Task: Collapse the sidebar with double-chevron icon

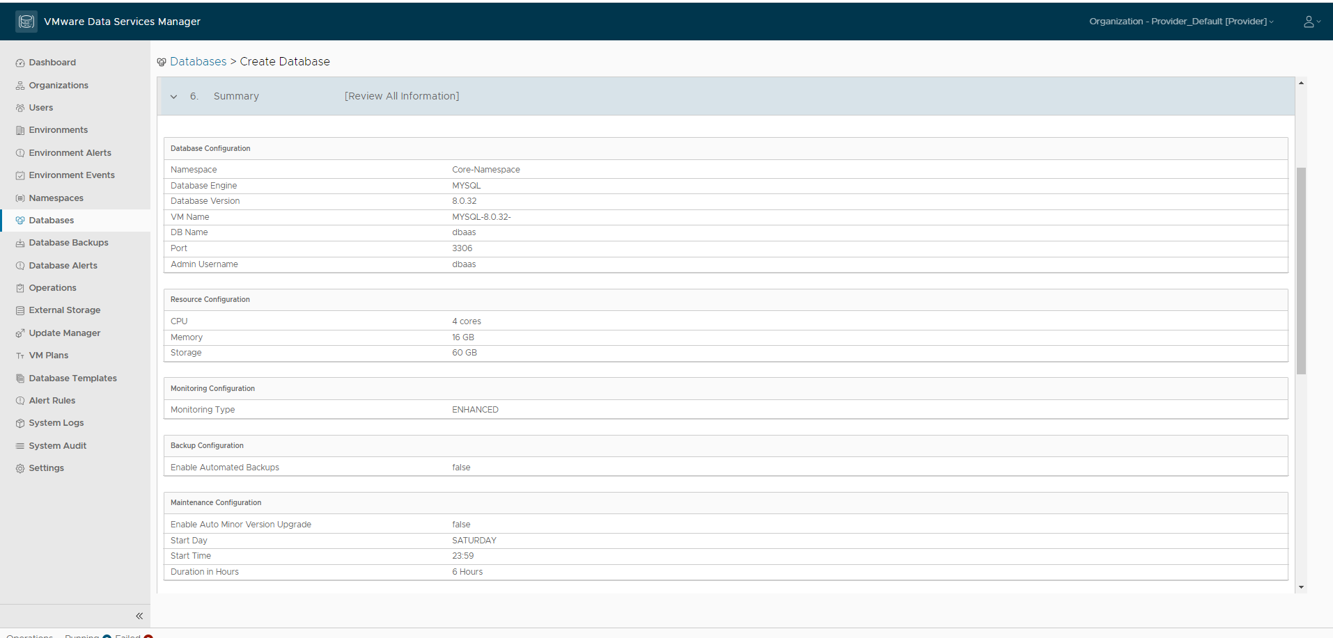Action: point(139,616)
